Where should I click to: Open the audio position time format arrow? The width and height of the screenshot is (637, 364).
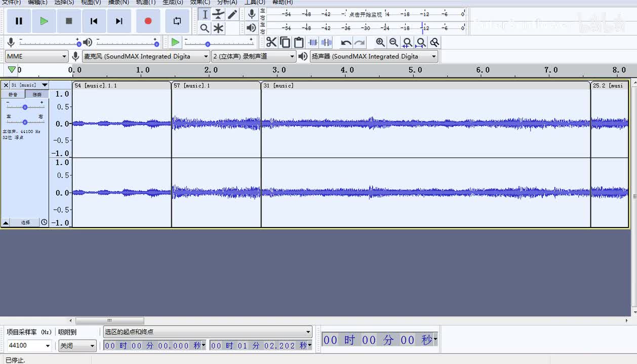(435, 340)
